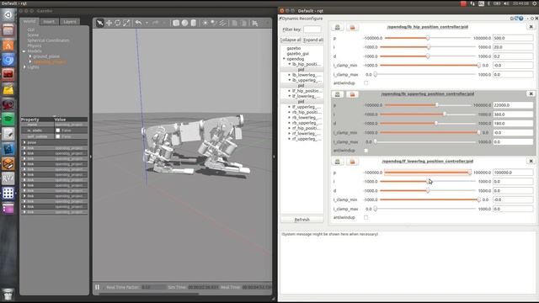Expand the rb_hip_positi node in rqt tree
Viewport: 539px width, 303px height.
pyautogui.click(x=289, y=112)
